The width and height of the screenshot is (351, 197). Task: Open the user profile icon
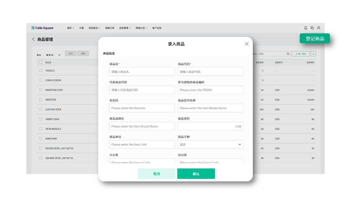point(319,28)
